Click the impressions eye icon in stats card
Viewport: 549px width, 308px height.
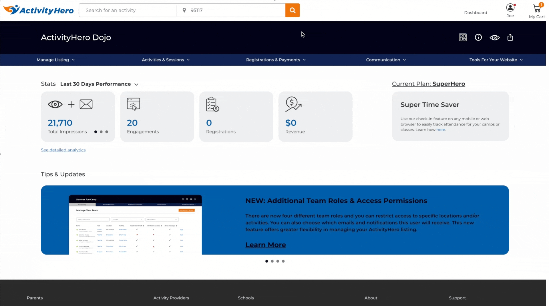click(x=55, y=104)
